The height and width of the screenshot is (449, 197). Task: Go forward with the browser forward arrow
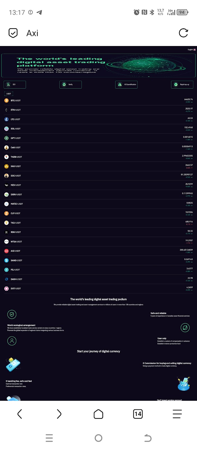tap(59, 414)
